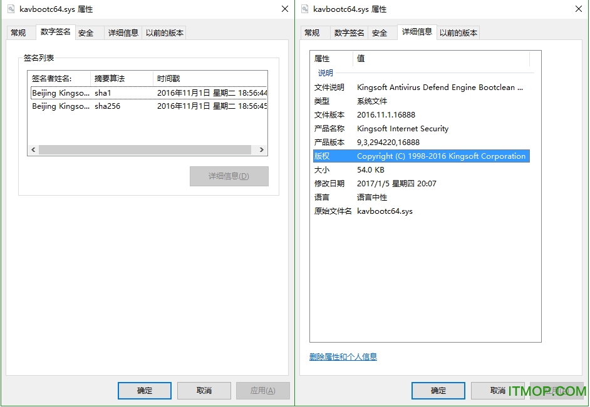
Task: Select 数字签名 tab in left window
Action: pos(55,32)
